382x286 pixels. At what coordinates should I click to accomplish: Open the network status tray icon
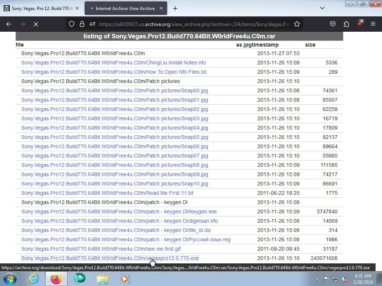pyautogui.click(x=335, y=279)
